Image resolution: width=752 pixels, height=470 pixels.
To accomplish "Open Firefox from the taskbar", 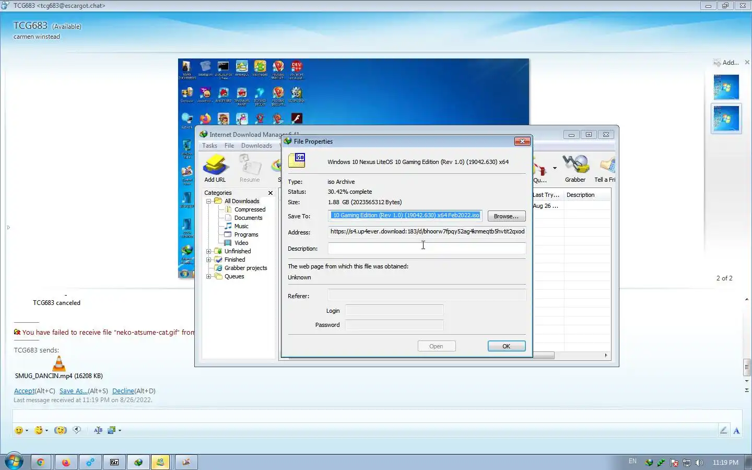I will [66, 462].
